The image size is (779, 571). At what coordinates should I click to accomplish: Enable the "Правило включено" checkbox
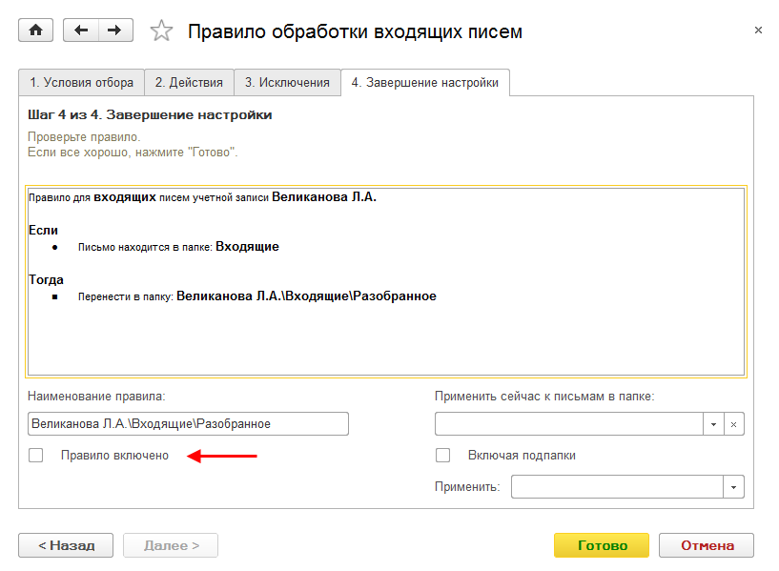point(36,456)
